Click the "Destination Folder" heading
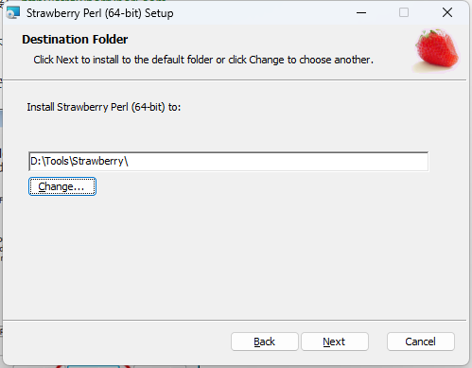This screenshot has width=472, height=368. (x=75, y=40)
